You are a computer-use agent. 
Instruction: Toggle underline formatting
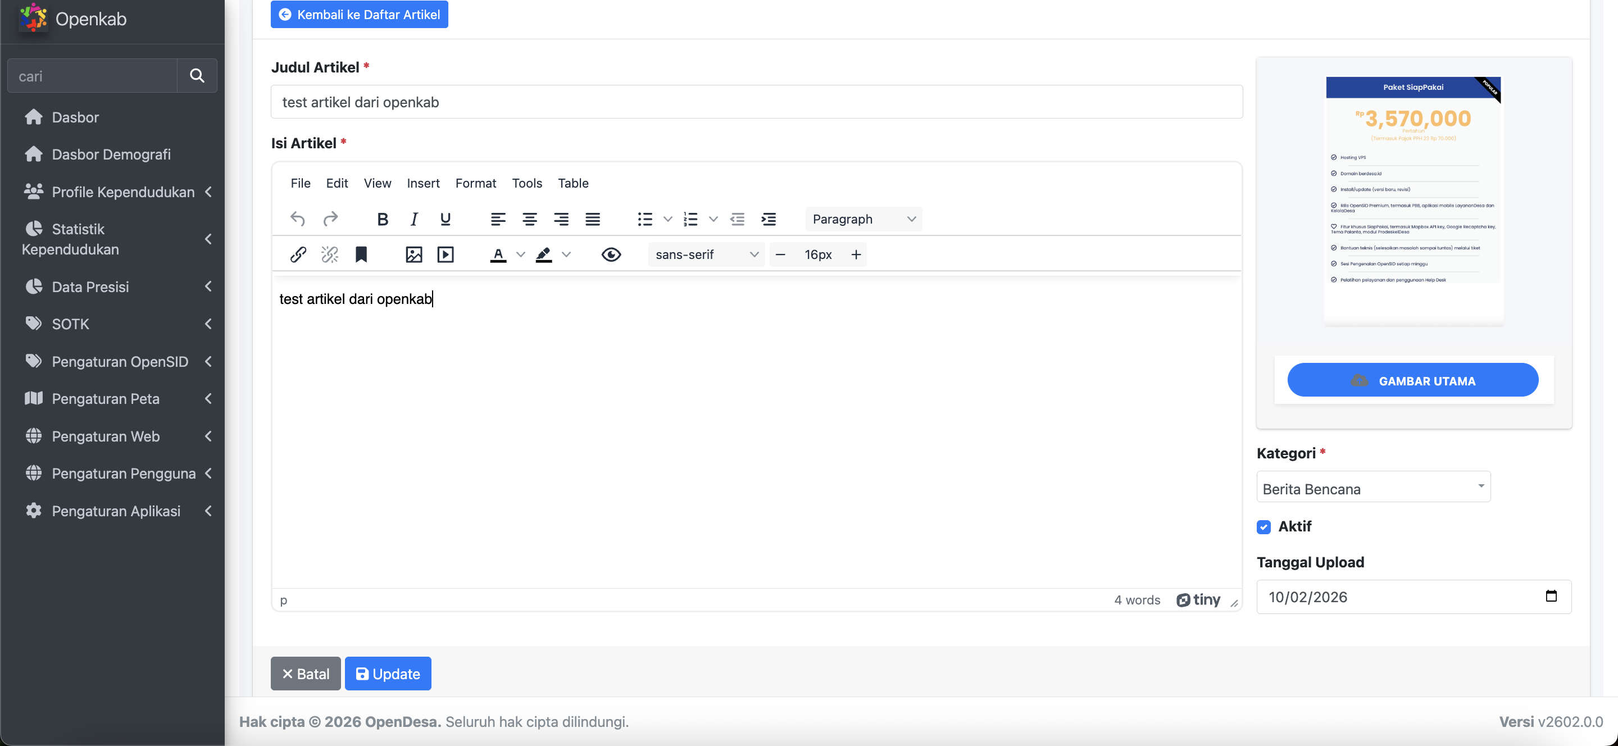pyautogui.click(x=446, y=219)
